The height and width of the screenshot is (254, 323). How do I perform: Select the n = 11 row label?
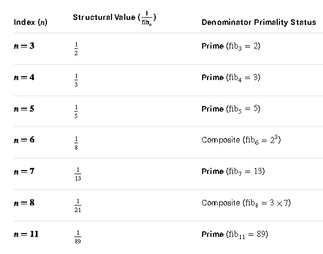coord(26,234)
